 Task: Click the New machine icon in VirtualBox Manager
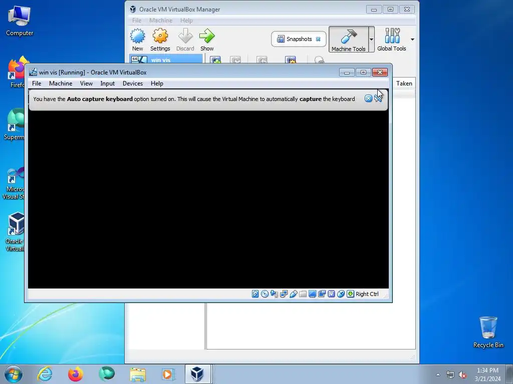click(x=137, y=39)
